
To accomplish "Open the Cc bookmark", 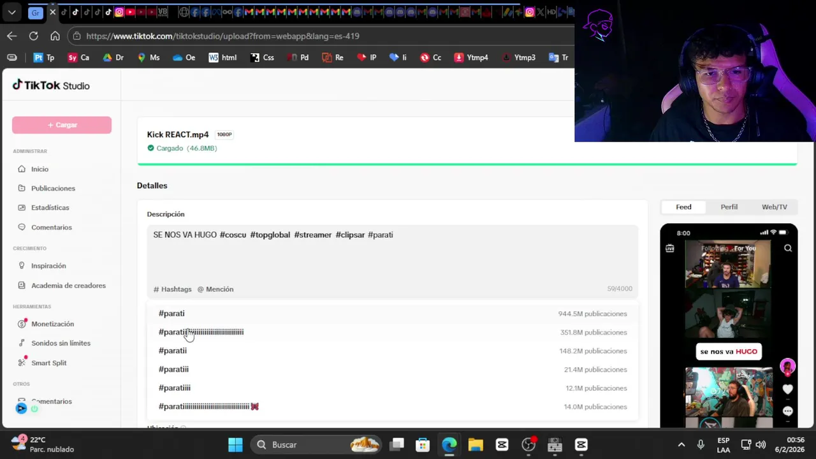I will [x=430, y=57].
